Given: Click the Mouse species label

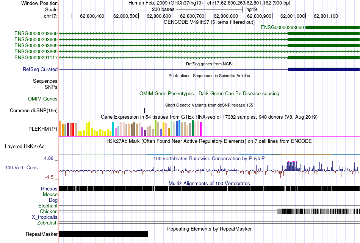Looking at the screenshot, I should click(x=50, y=195).
